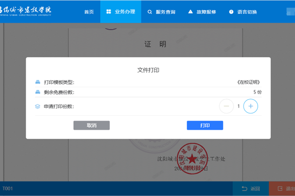The image size is (295, 196).
Task: Click the university logo in header
Action: click(25, 11)
